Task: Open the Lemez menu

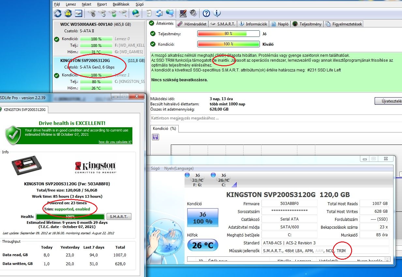Action: point(71,4)
